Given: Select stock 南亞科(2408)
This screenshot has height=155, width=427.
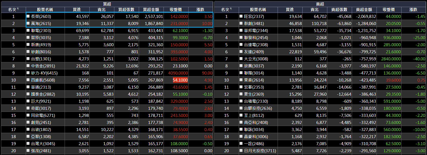Looking at the screenshot, I should point(256,122).
